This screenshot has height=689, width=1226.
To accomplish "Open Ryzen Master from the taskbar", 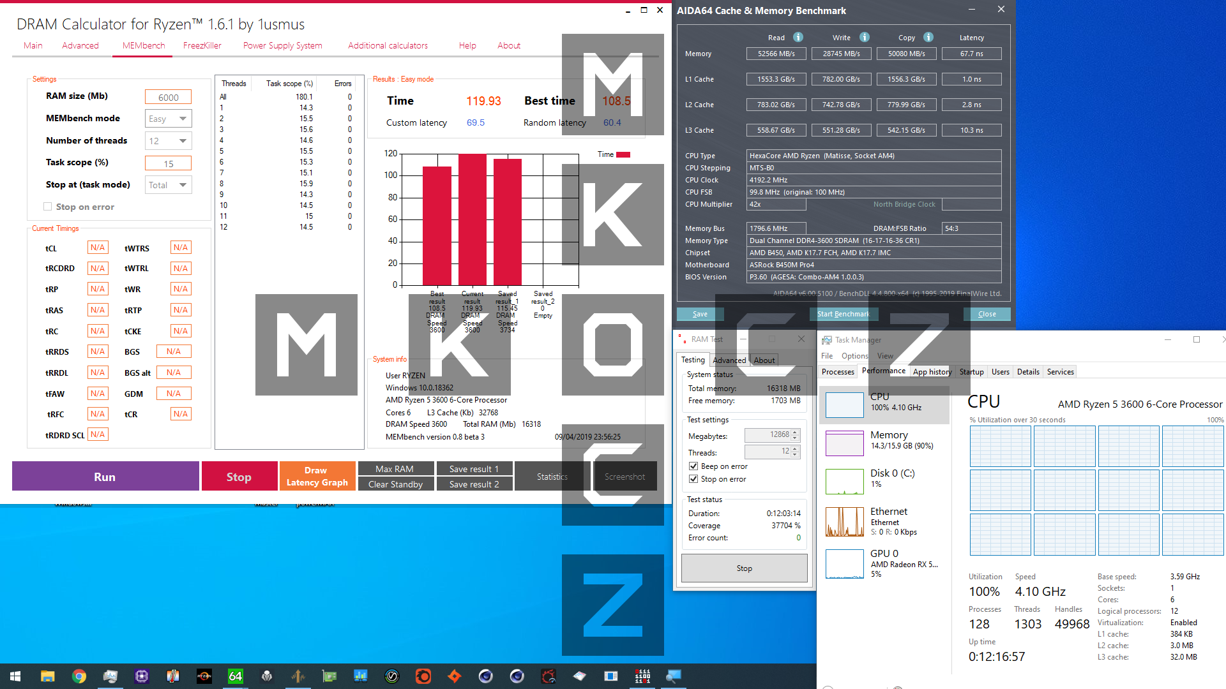I will [x=204, y=676].
